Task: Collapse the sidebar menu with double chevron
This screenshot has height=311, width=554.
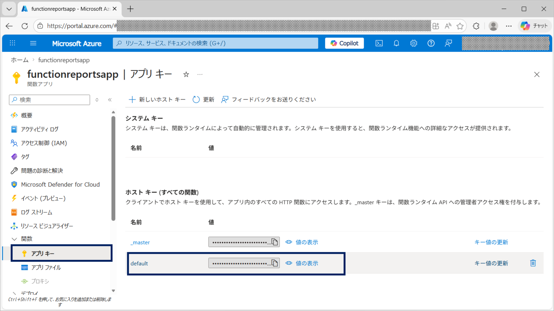Action: click(x=110, y=100)
